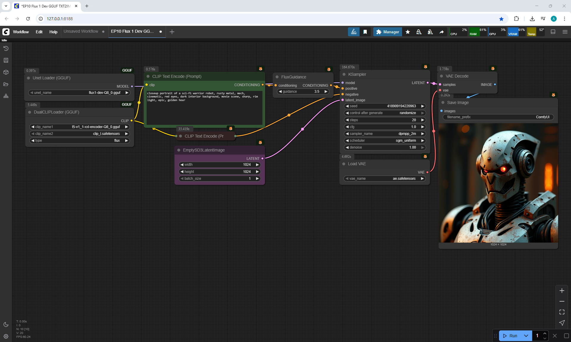Increase guidance value with right arrow
This screenshot has height=342, width=571.
tap(326, 92)
